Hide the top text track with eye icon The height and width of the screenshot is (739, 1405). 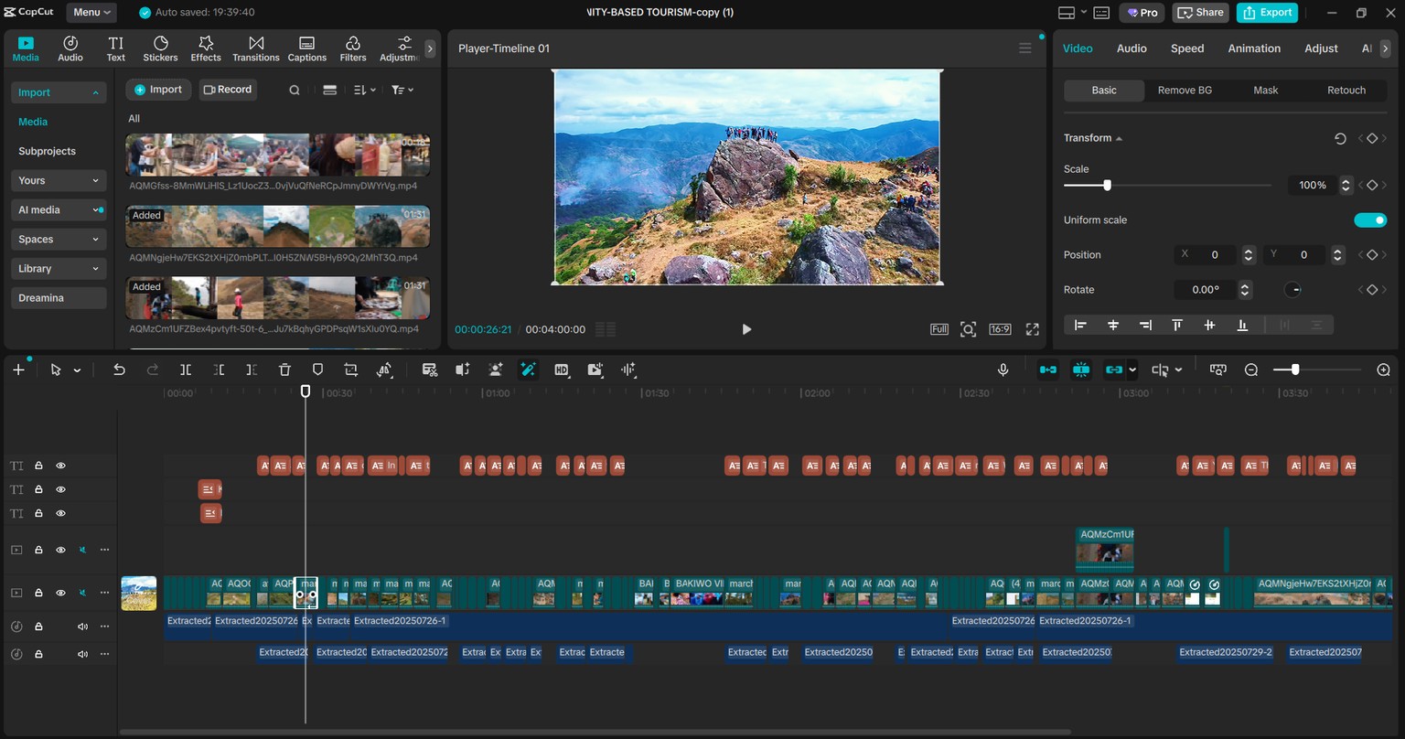[60, 466]
